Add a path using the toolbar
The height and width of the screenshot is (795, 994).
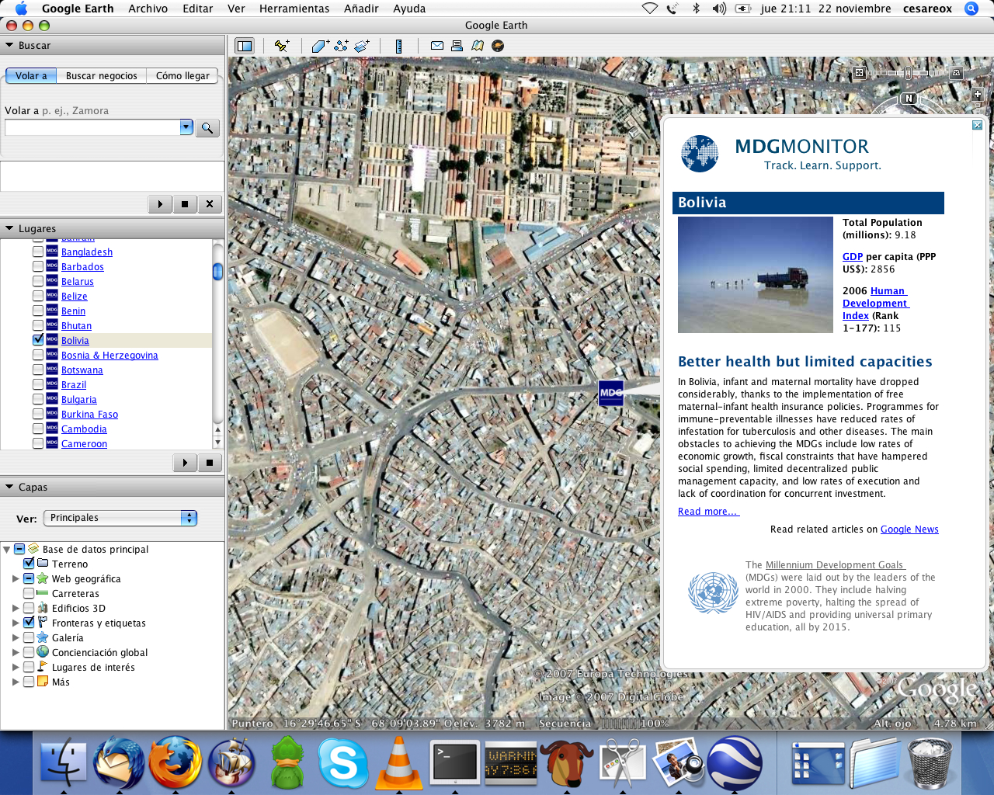click(x=341, y=46)
